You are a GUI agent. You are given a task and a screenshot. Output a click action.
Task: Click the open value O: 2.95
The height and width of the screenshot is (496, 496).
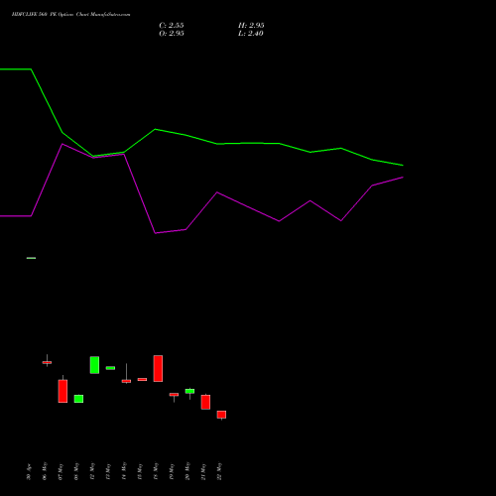tap(172, 34)
